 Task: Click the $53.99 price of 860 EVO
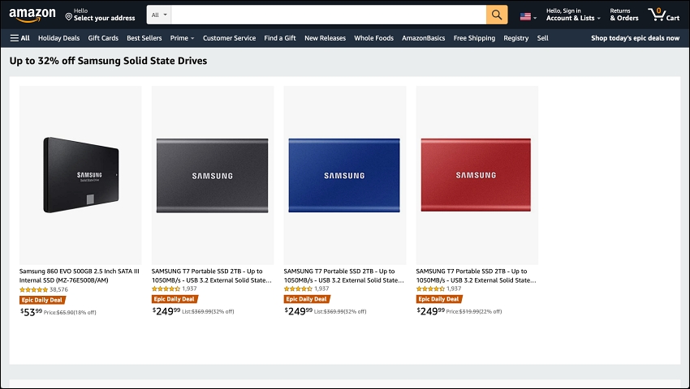click(31, 312)
